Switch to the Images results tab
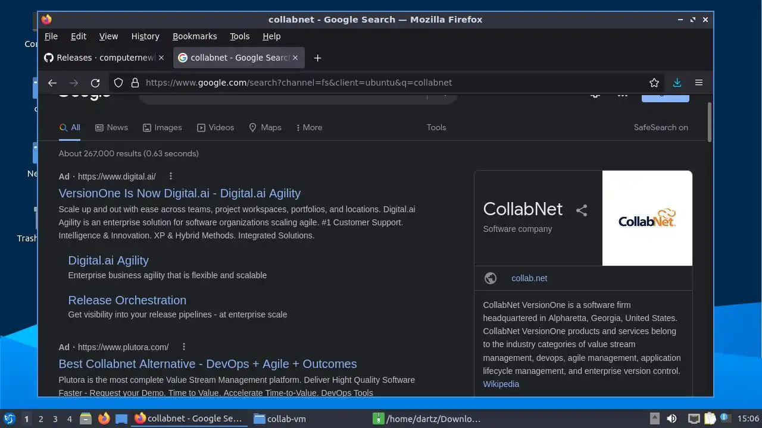 pos(163,127)
